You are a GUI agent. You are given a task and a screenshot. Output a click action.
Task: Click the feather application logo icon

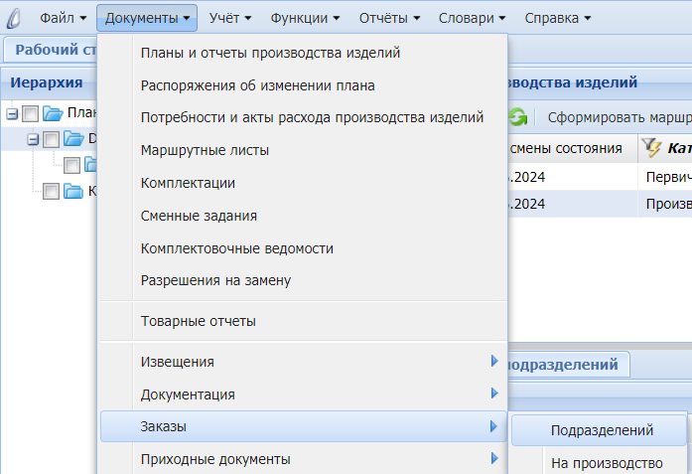14,18
